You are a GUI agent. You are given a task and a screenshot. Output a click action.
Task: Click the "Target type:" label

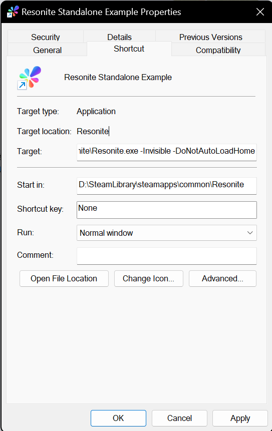click(38, 111)
